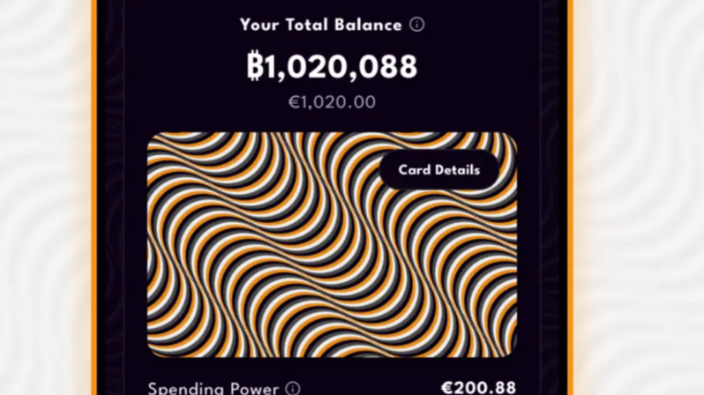Click the euro sign in €1,020.00
The width and height of the screenshot is (704, 395).
tap(294, 102)
